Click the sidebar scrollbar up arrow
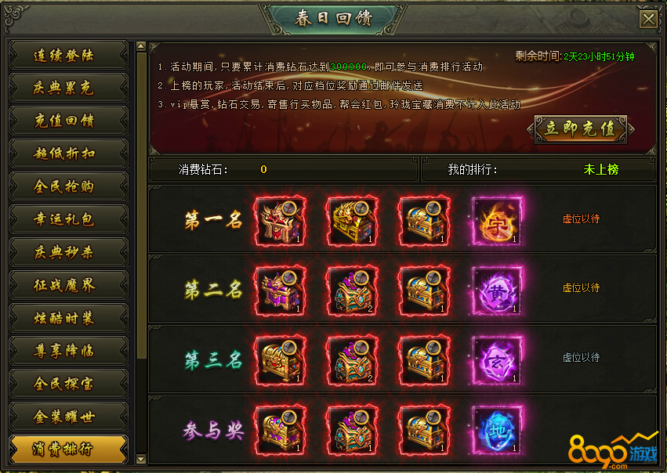The image size is (667, 473). (141, 46)
